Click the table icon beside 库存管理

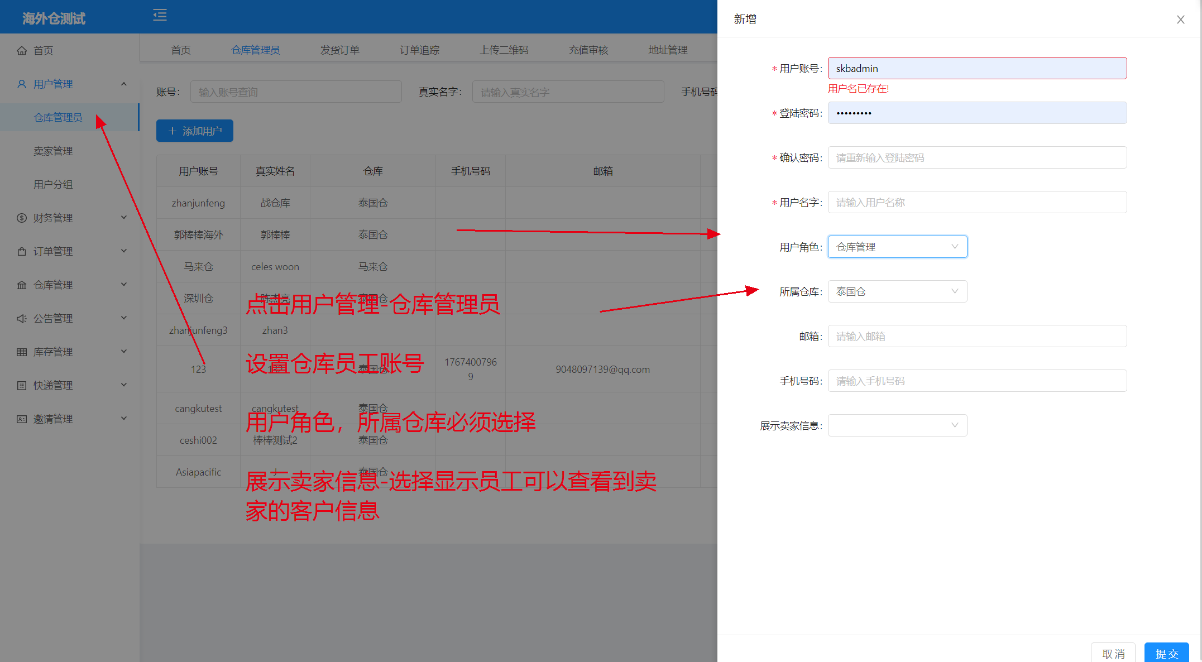[22, 352]
